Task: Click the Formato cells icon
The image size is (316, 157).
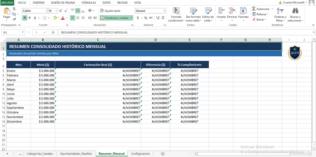Action: coord(243,11)
